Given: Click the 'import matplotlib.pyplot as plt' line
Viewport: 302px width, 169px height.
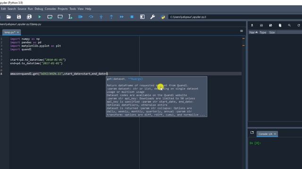Looking at the screenshot, I should [x=35, y=46].
